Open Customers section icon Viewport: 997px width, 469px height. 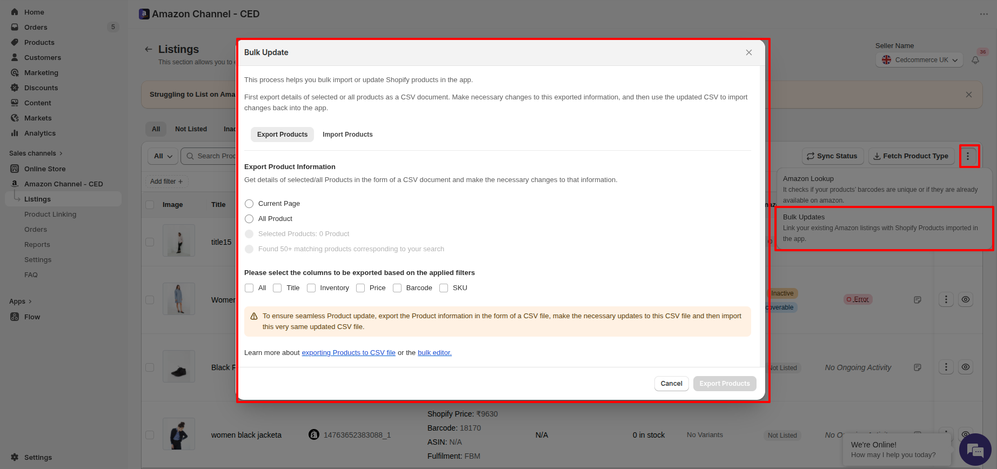[x=15, y=57]
